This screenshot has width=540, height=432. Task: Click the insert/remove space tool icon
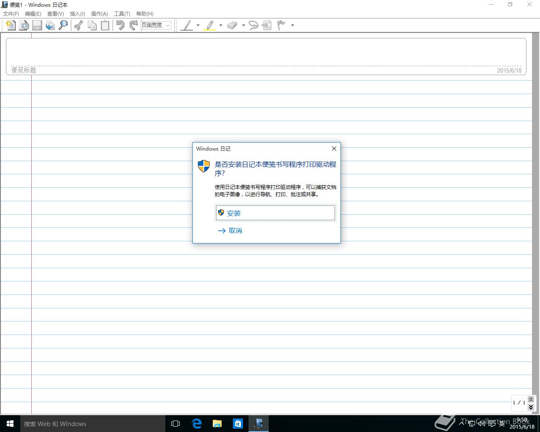point(267,25)
